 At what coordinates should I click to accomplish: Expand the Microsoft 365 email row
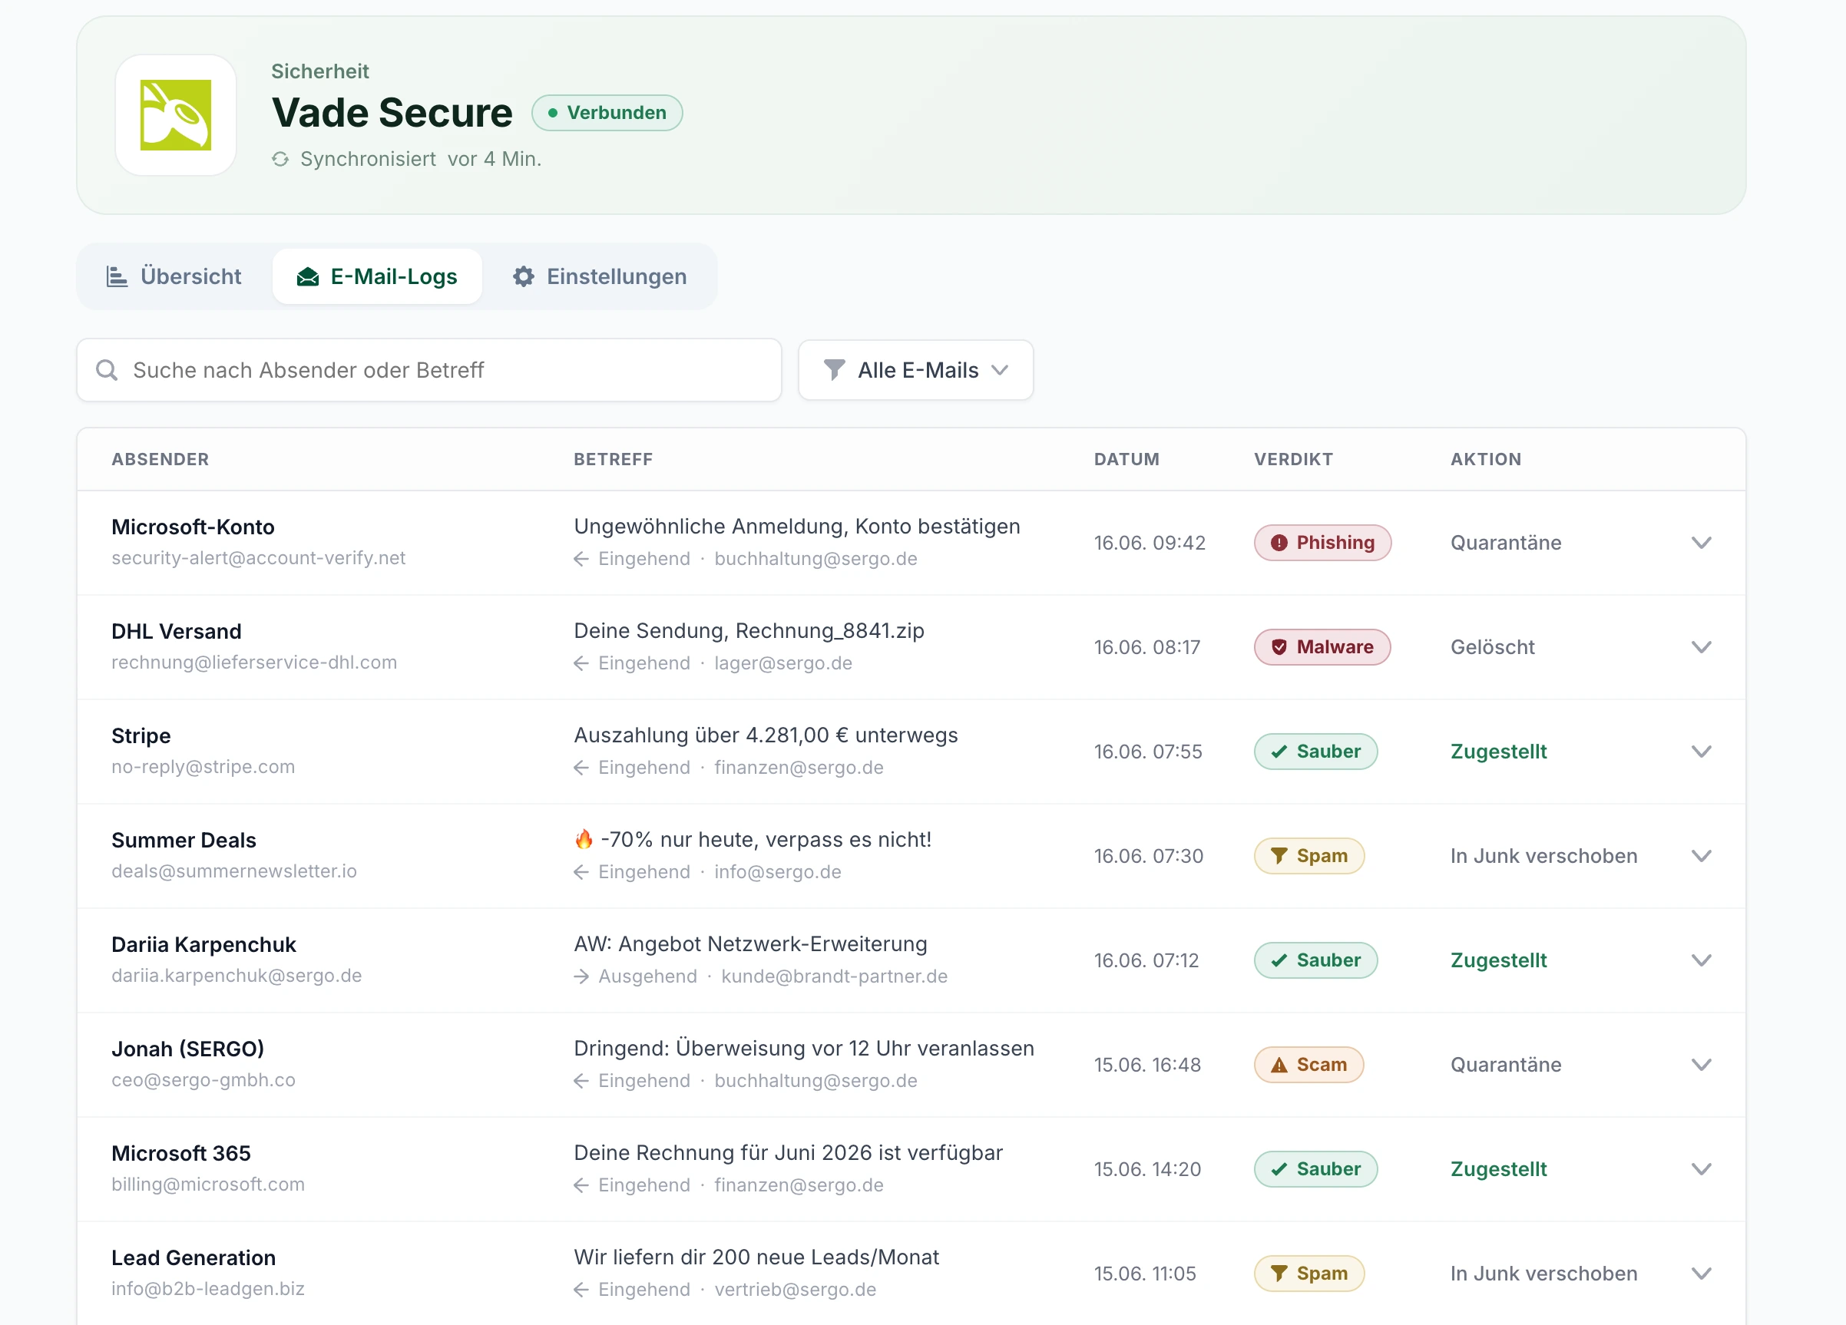1701,1170
